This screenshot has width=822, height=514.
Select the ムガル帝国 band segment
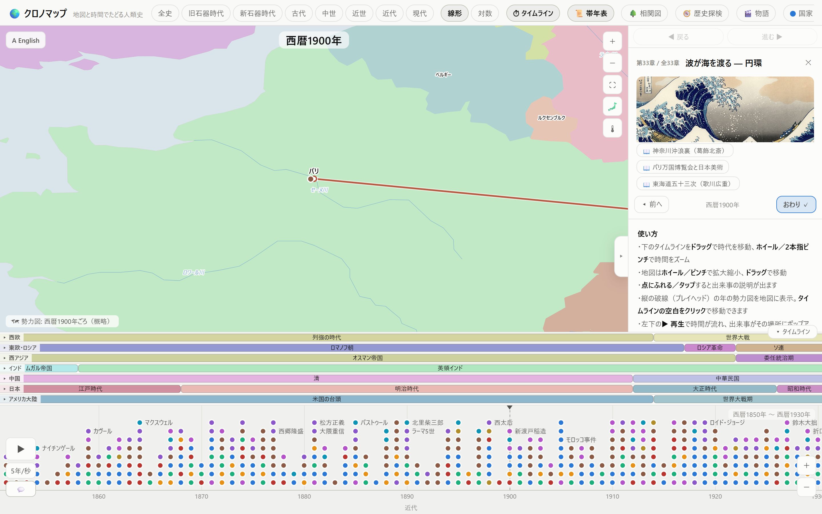pos(51,368)
